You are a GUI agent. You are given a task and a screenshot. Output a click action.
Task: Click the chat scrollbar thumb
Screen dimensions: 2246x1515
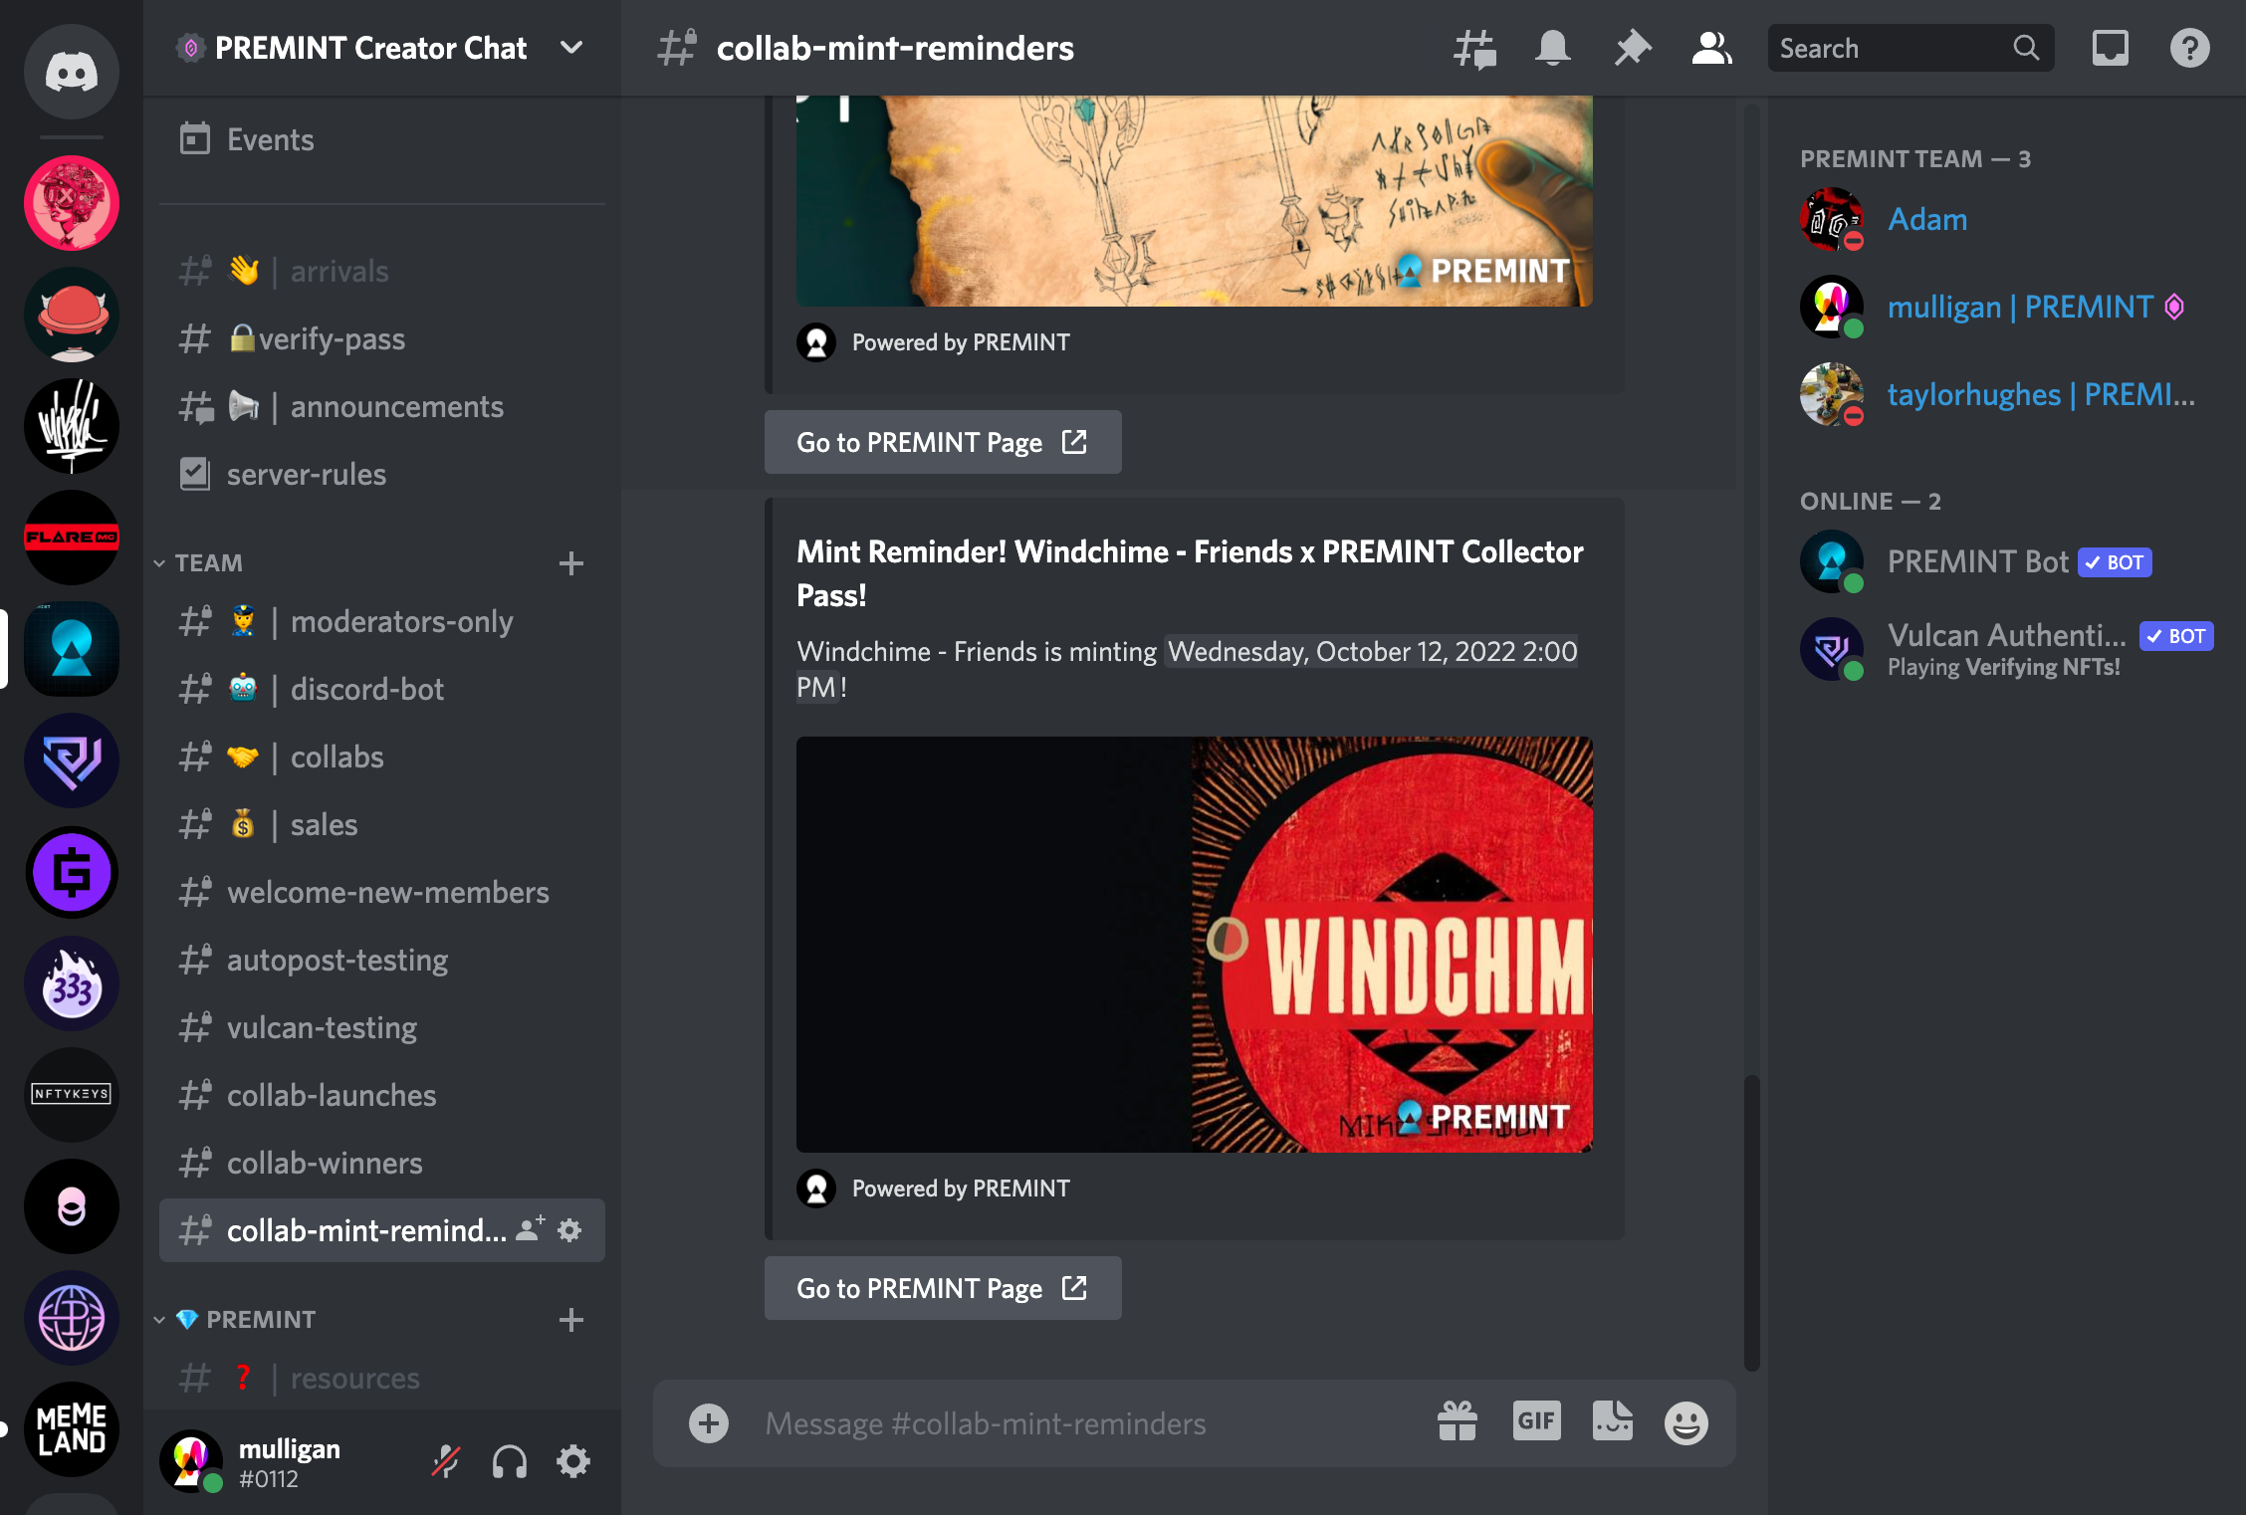point(1752,1222)
